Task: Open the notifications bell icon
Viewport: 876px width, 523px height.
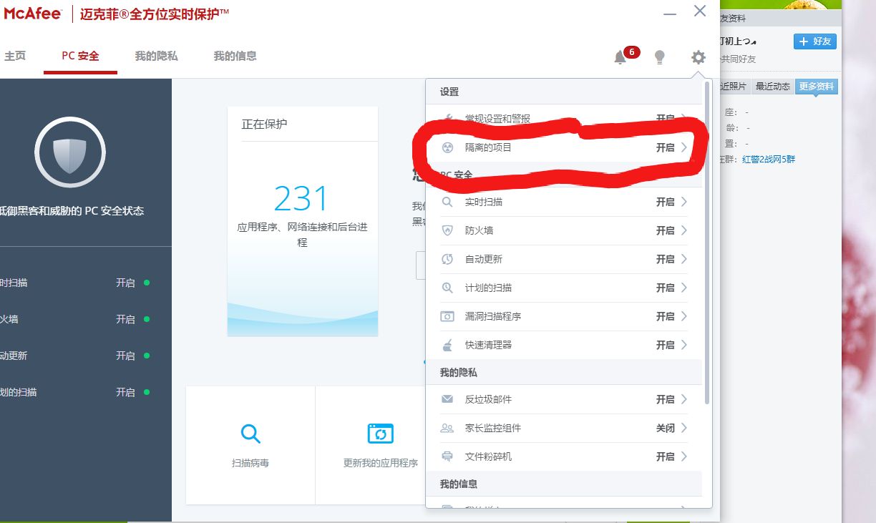Action: (620, 58)
